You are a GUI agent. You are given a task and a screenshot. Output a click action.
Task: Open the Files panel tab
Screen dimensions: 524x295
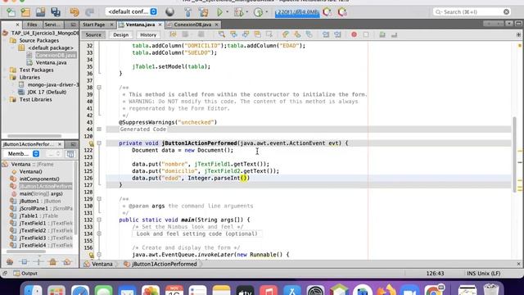(32, 25)
